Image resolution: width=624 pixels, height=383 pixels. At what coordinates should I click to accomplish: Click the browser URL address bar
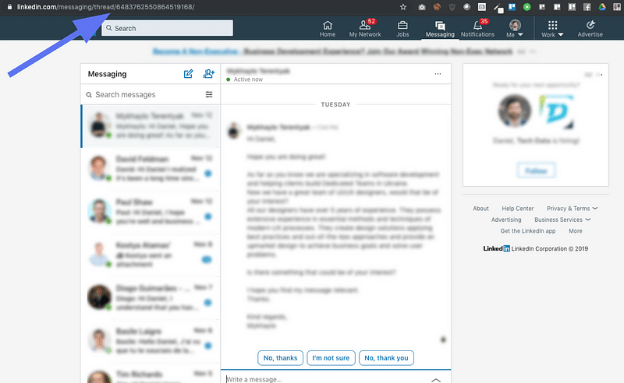(x=199, y=7)
